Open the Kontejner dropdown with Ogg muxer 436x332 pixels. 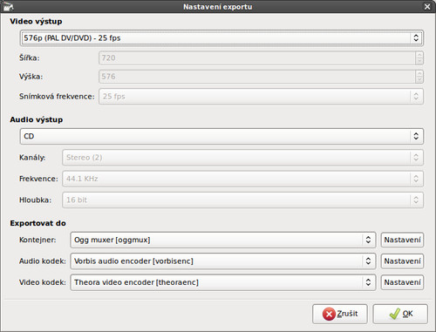pyautogui.click(x=223, y=240)
